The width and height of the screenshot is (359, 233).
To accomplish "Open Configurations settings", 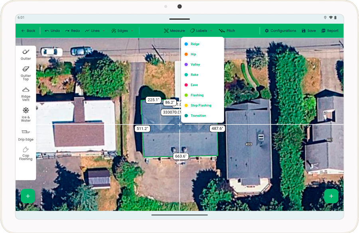I will tap(280, 31).
